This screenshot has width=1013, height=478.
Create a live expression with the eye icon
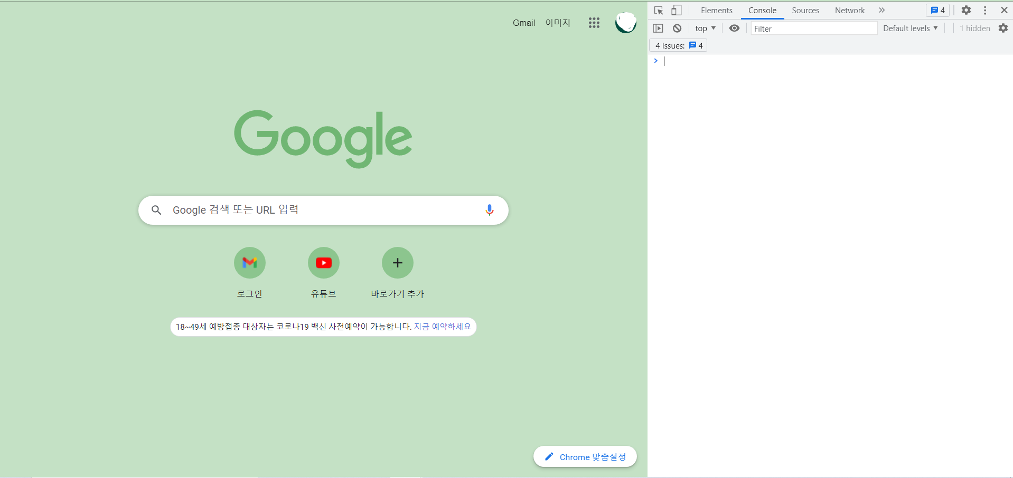tap(734, 28)
